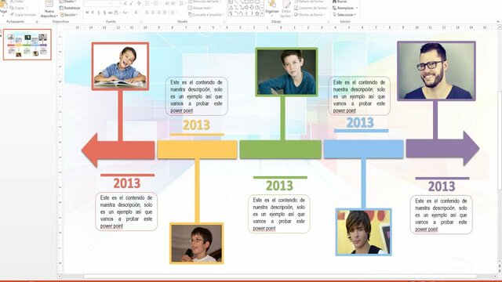Click the yellow-framed boy with microphone photo

click(x=197, y=244)
